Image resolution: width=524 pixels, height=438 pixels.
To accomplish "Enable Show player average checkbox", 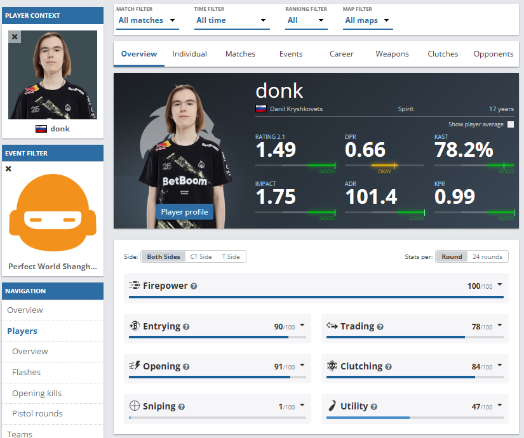I will tap(510, 124).
